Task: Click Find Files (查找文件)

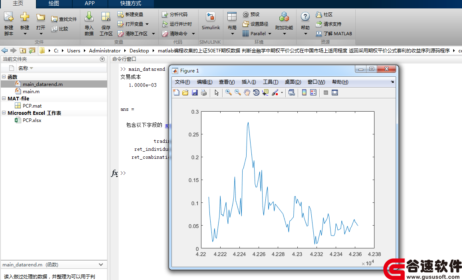Action: 64,19
